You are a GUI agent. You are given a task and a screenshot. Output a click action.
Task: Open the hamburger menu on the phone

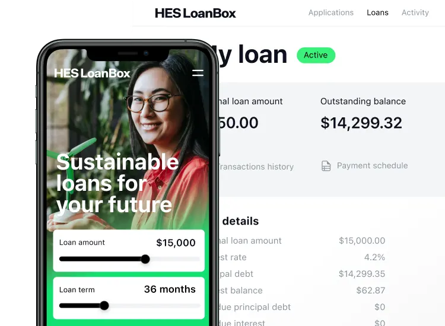point(198,73)
